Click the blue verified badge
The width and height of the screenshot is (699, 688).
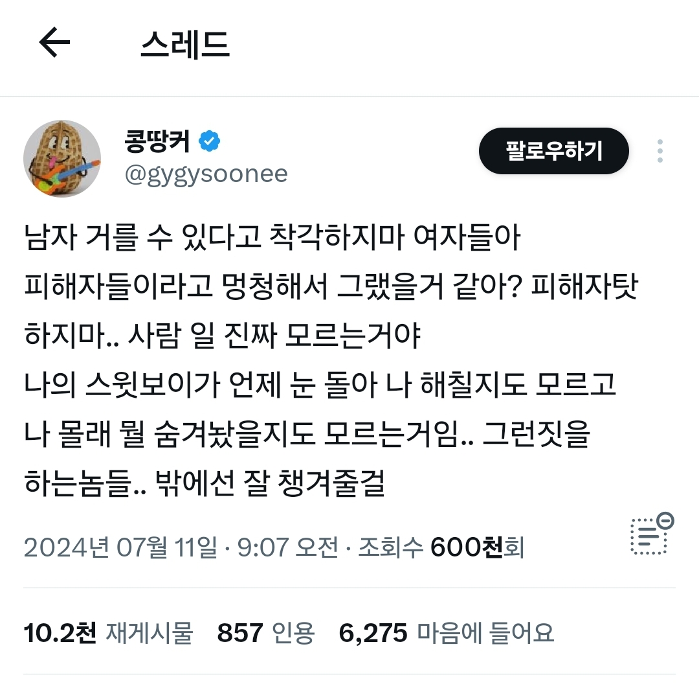point(209,141)
